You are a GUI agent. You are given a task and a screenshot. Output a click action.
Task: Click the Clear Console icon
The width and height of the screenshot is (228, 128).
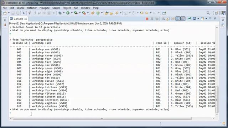pyautogui.click(x=163, y=19)
